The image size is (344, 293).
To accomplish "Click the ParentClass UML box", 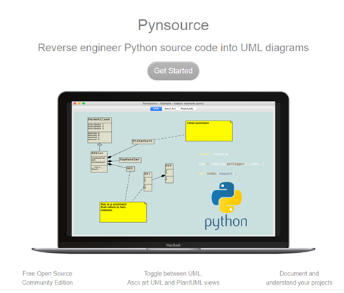I will click(x=100, y=130).
